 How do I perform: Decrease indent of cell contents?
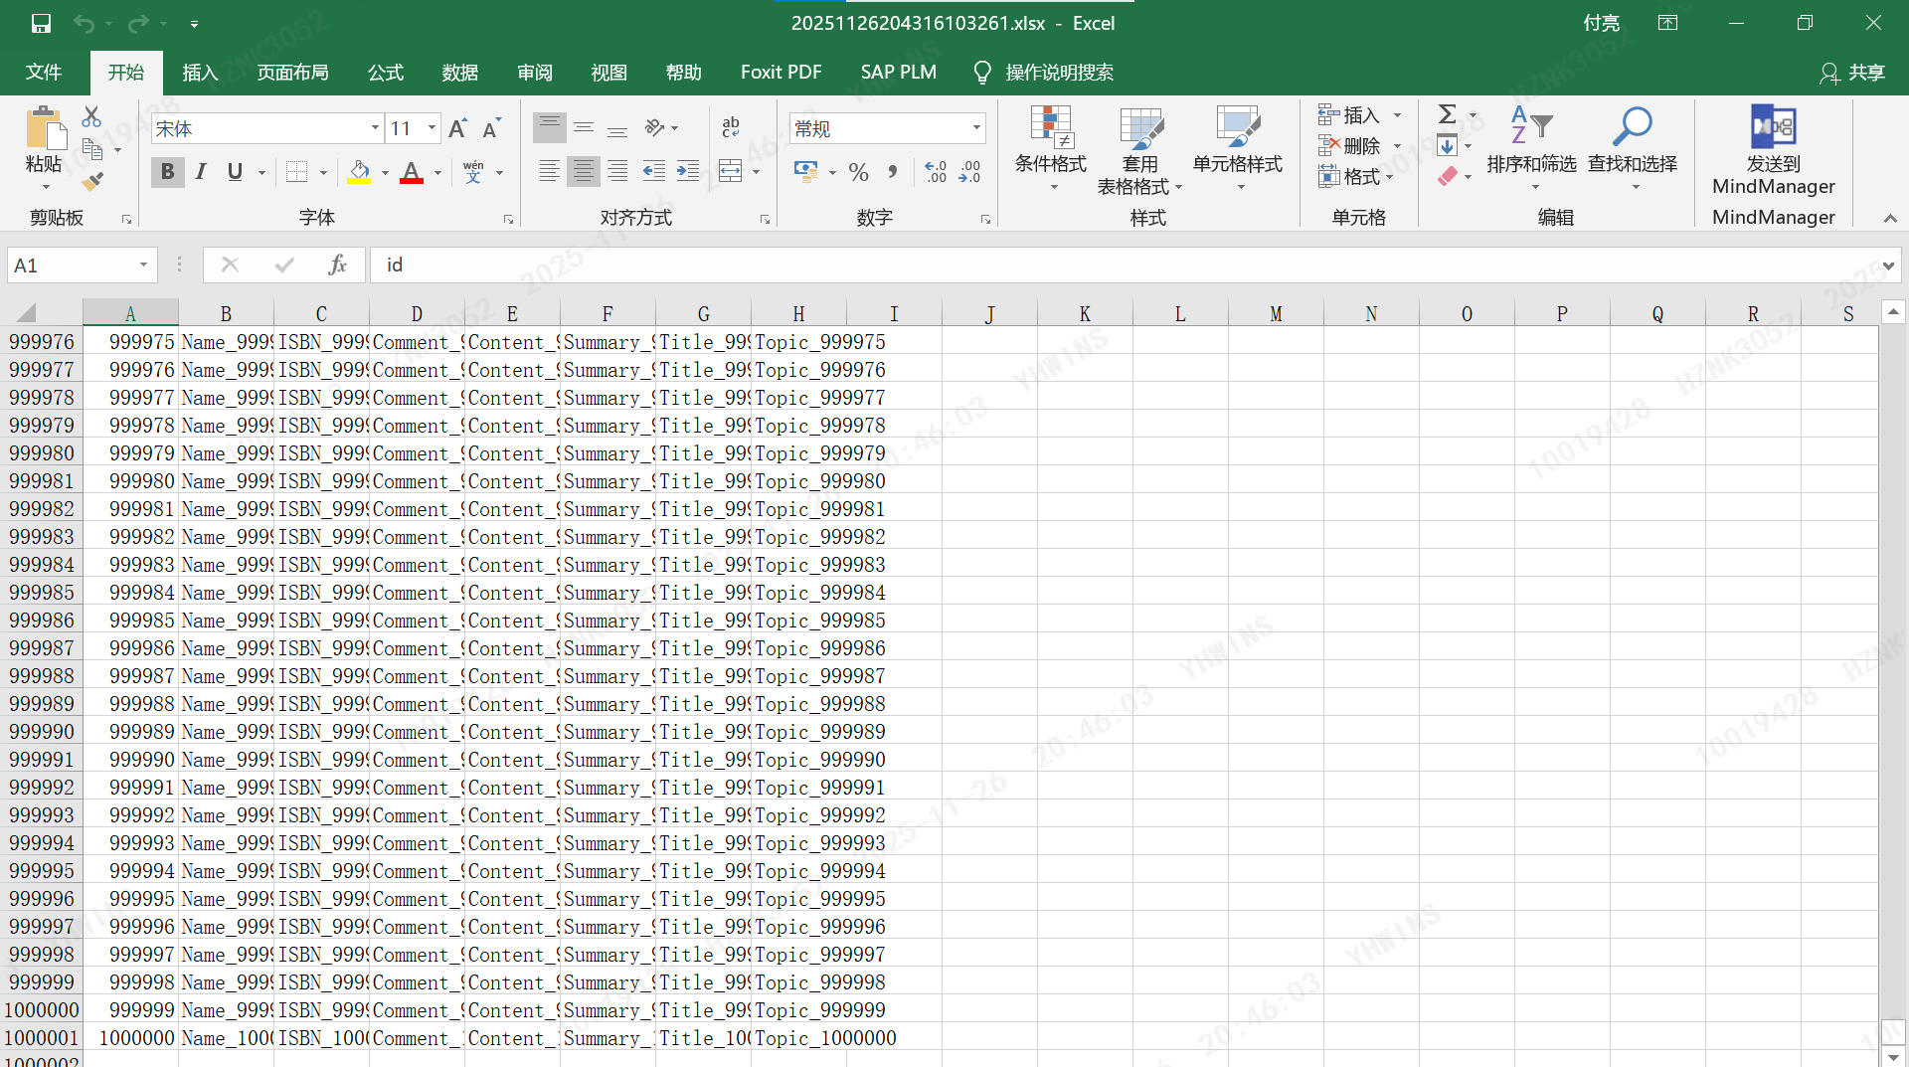pyautogui.click(x=654, y=171)
